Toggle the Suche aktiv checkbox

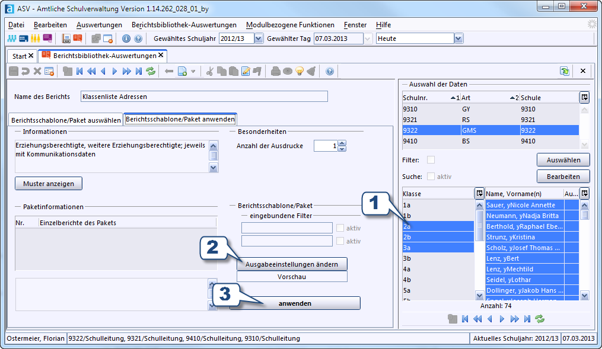(x=431, y=177)
